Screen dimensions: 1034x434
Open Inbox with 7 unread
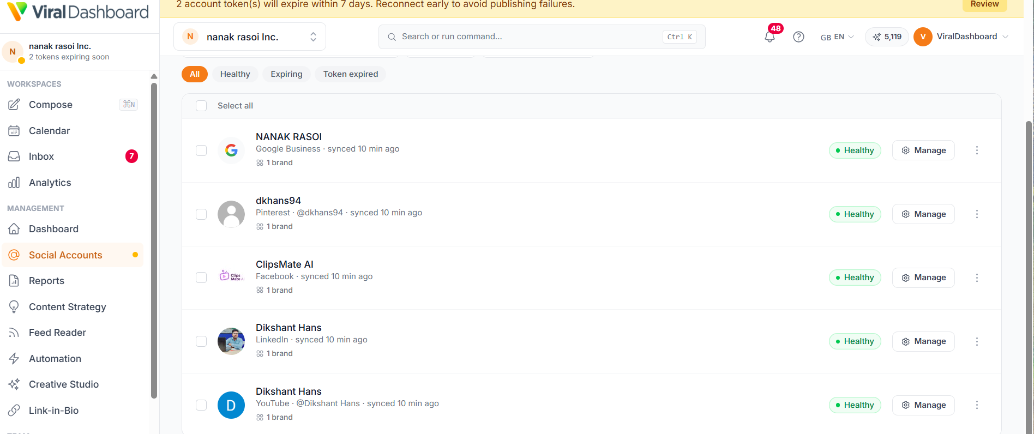(x=73, y=156)
